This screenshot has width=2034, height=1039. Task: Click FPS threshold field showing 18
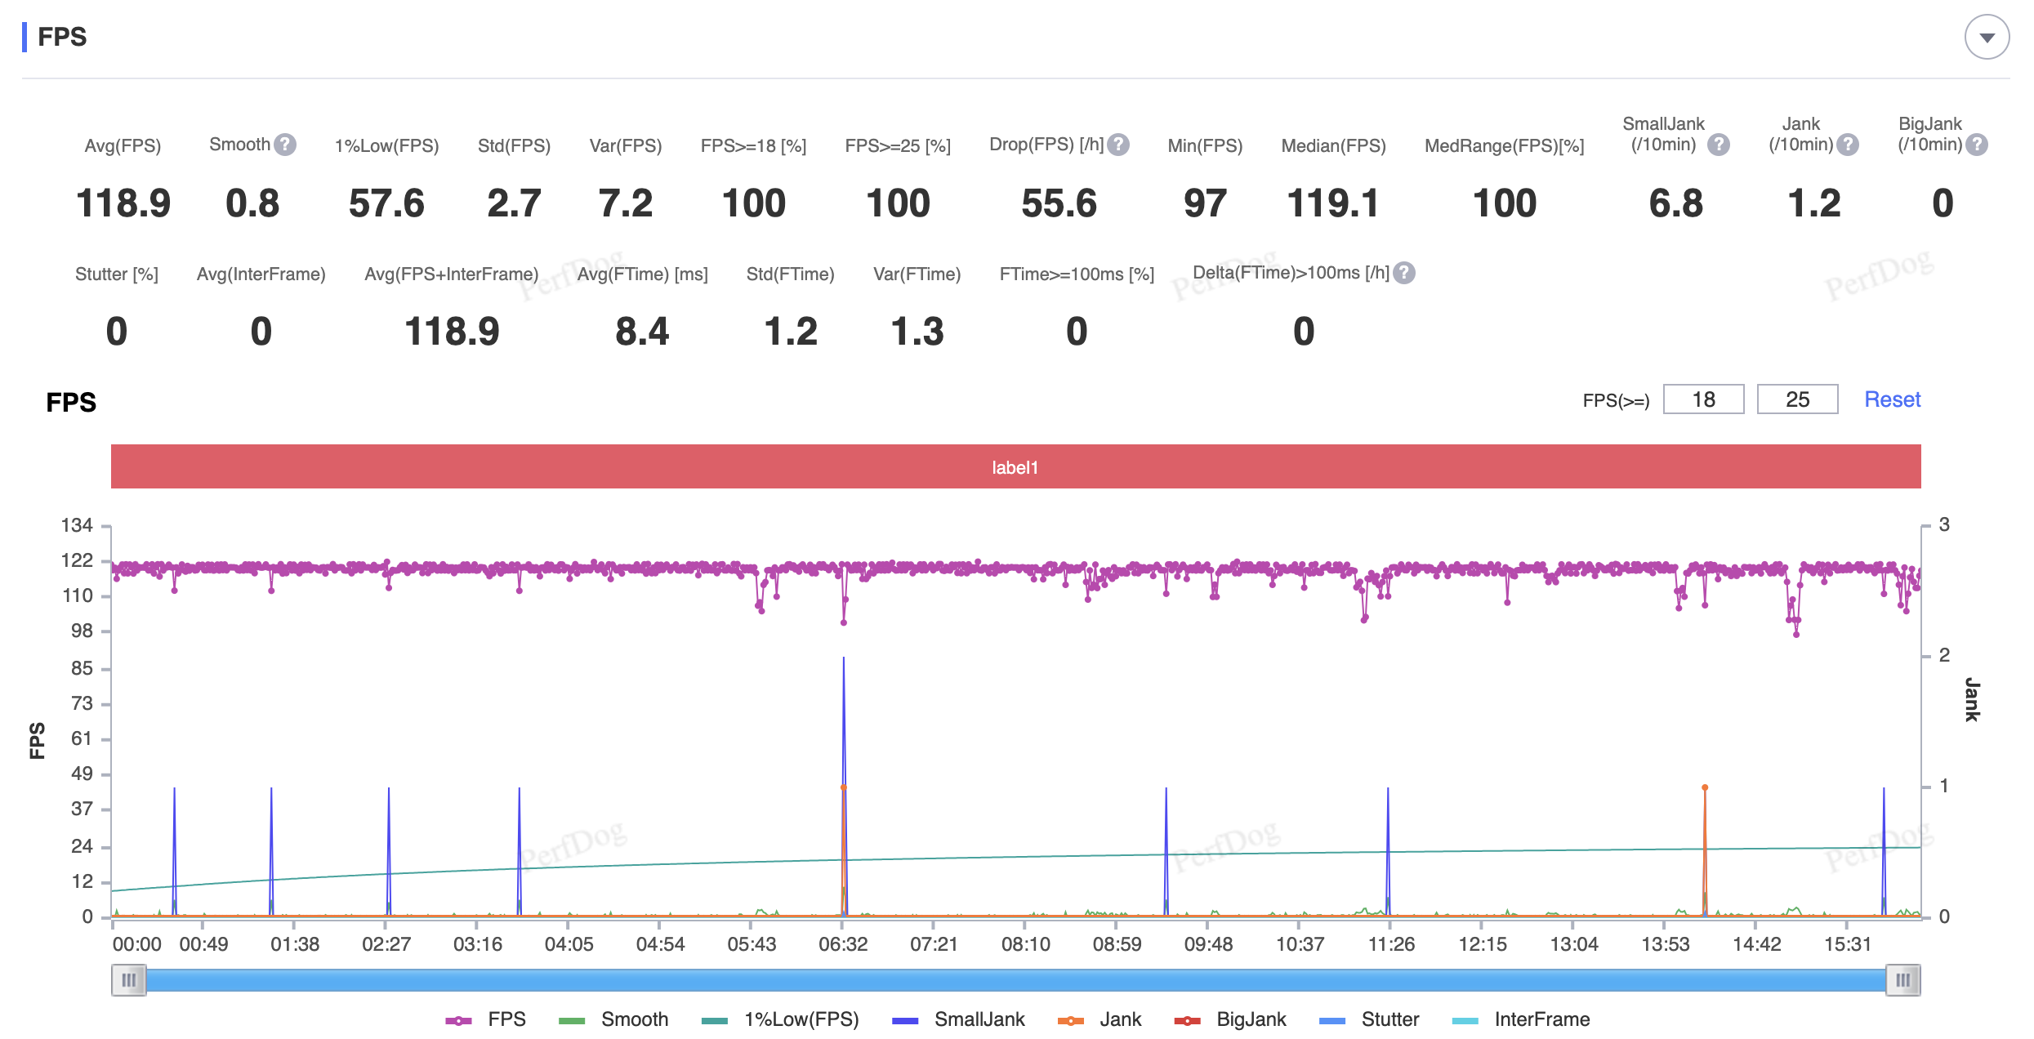coord(1703,399)
